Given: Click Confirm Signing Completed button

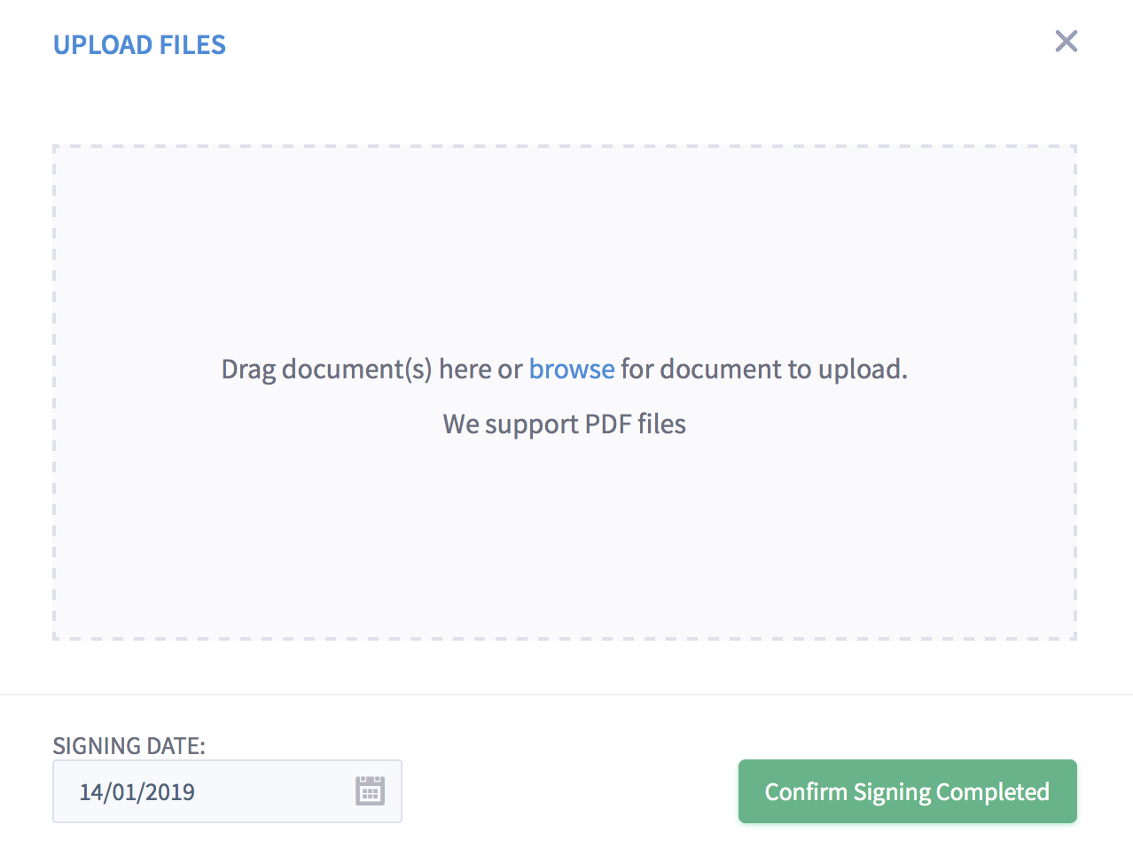Looking at the screenshot, I should pyautogui.click(x=907, y=791).
